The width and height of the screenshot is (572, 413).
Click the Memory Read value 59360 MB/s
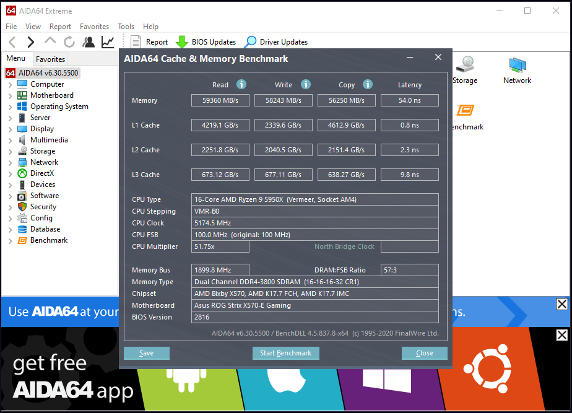point(220,100)
